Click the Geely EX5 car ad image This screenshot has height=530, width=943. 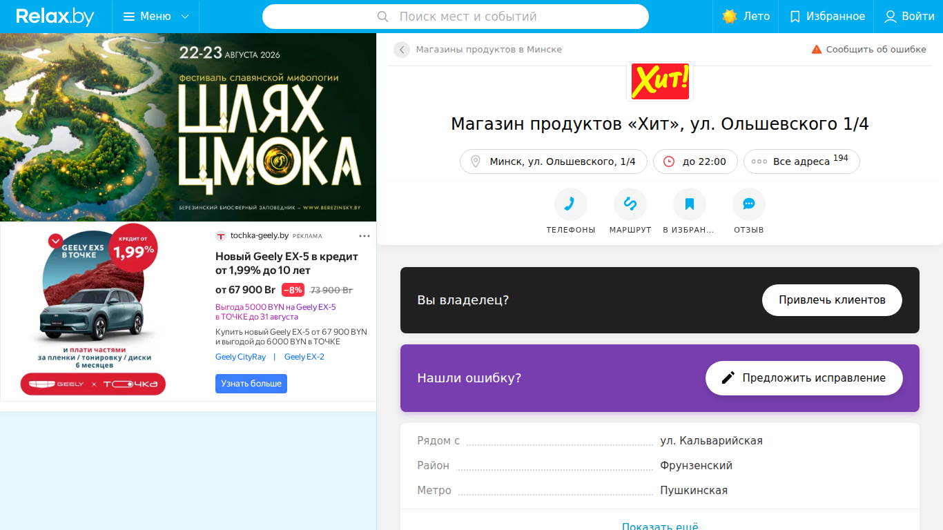click(95, 309)
